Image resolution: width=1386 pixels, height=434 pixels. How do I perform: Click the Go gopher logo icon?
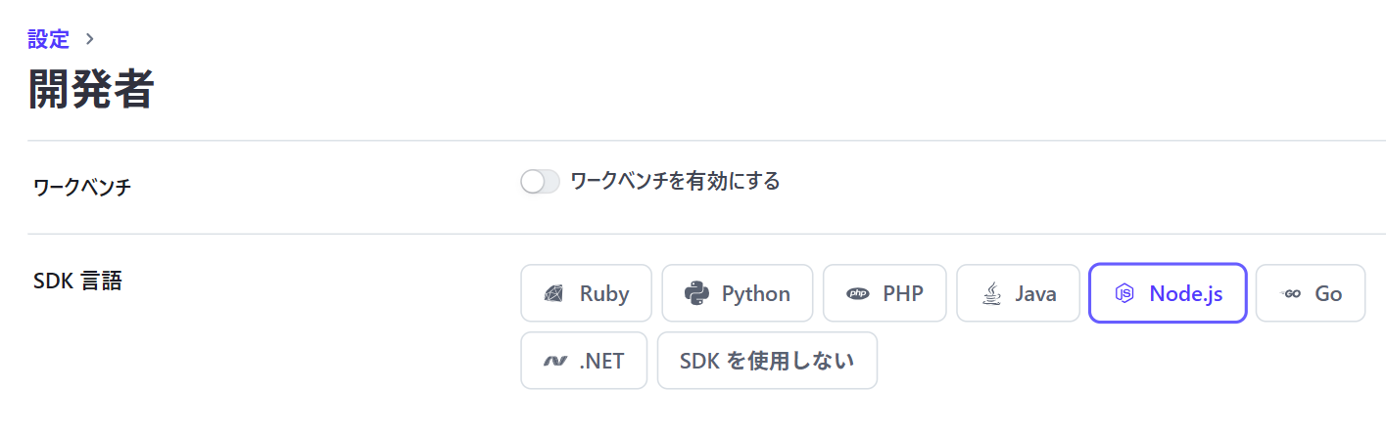(1290, 293)
